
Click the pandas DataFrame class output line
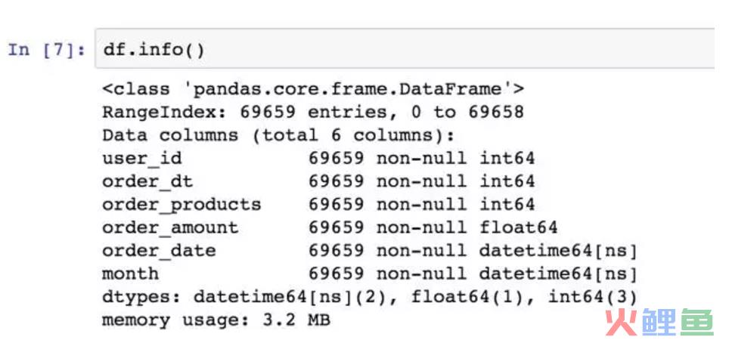[313, 88]
